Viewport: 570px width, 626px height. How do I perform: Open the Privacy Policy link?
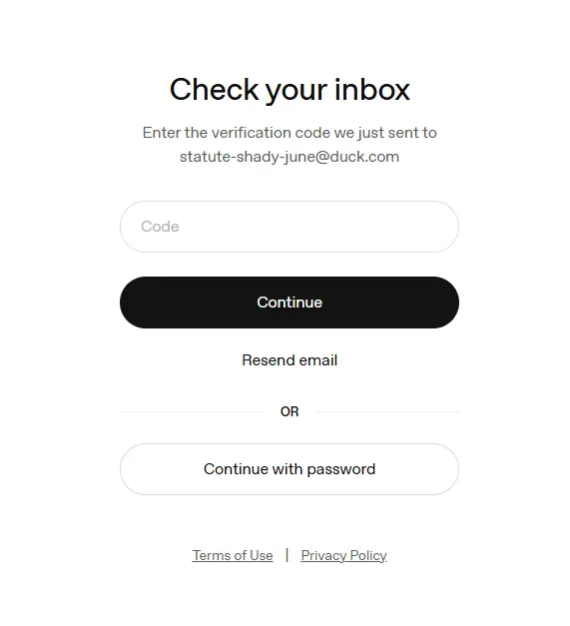tap(343, 555)
